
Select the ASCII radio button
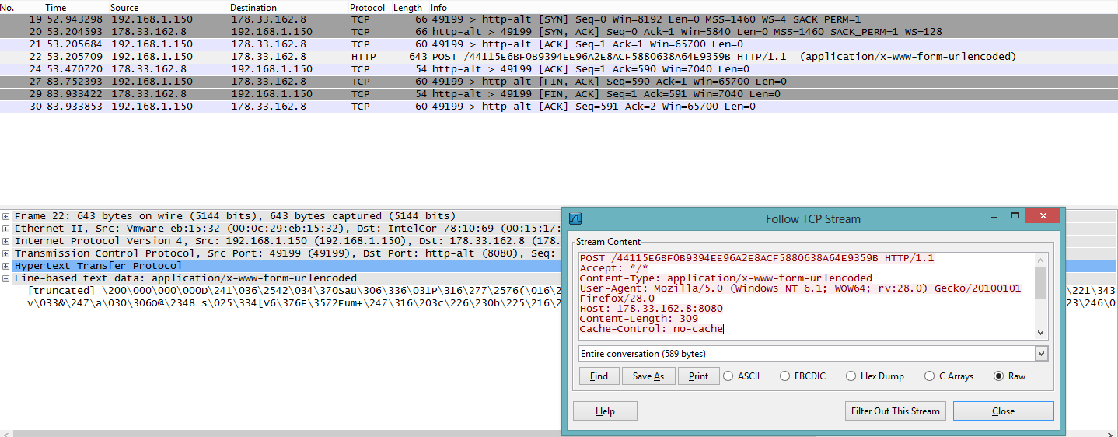pyautogui.click(x=728, y=376)
